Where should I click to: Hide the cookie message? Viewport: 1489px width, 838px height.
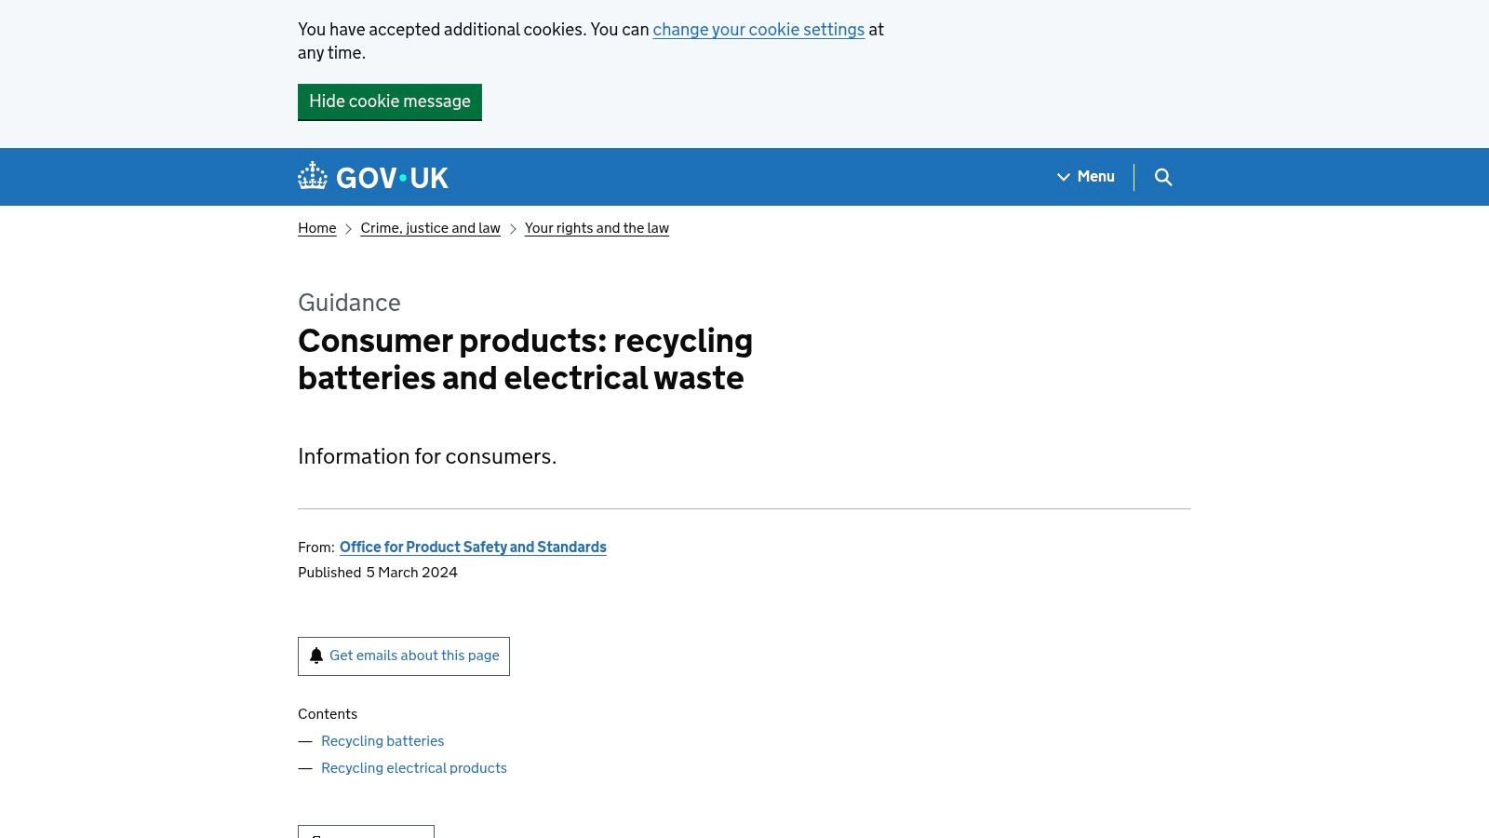pyautogui.click(x=390, y=101)
